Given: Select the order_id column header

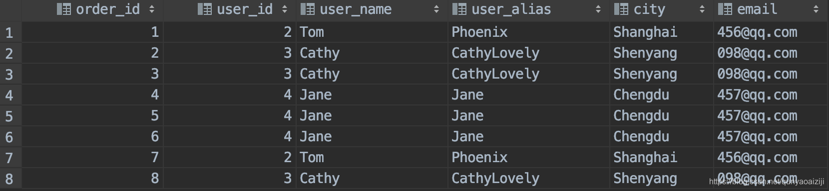Looking at the screenshot, I should click(92, 10).
